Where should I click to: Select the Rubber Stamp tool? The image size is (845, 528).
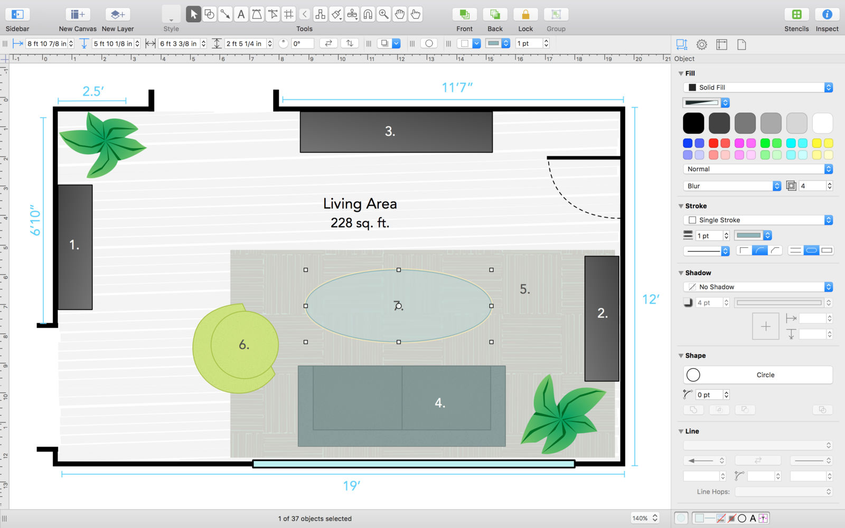[x=352, y=14]
